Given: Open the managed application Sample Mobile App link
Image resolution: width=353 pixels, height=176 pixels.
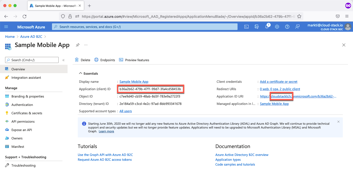Looking at the screenshot, I should [x=274, y=104].
